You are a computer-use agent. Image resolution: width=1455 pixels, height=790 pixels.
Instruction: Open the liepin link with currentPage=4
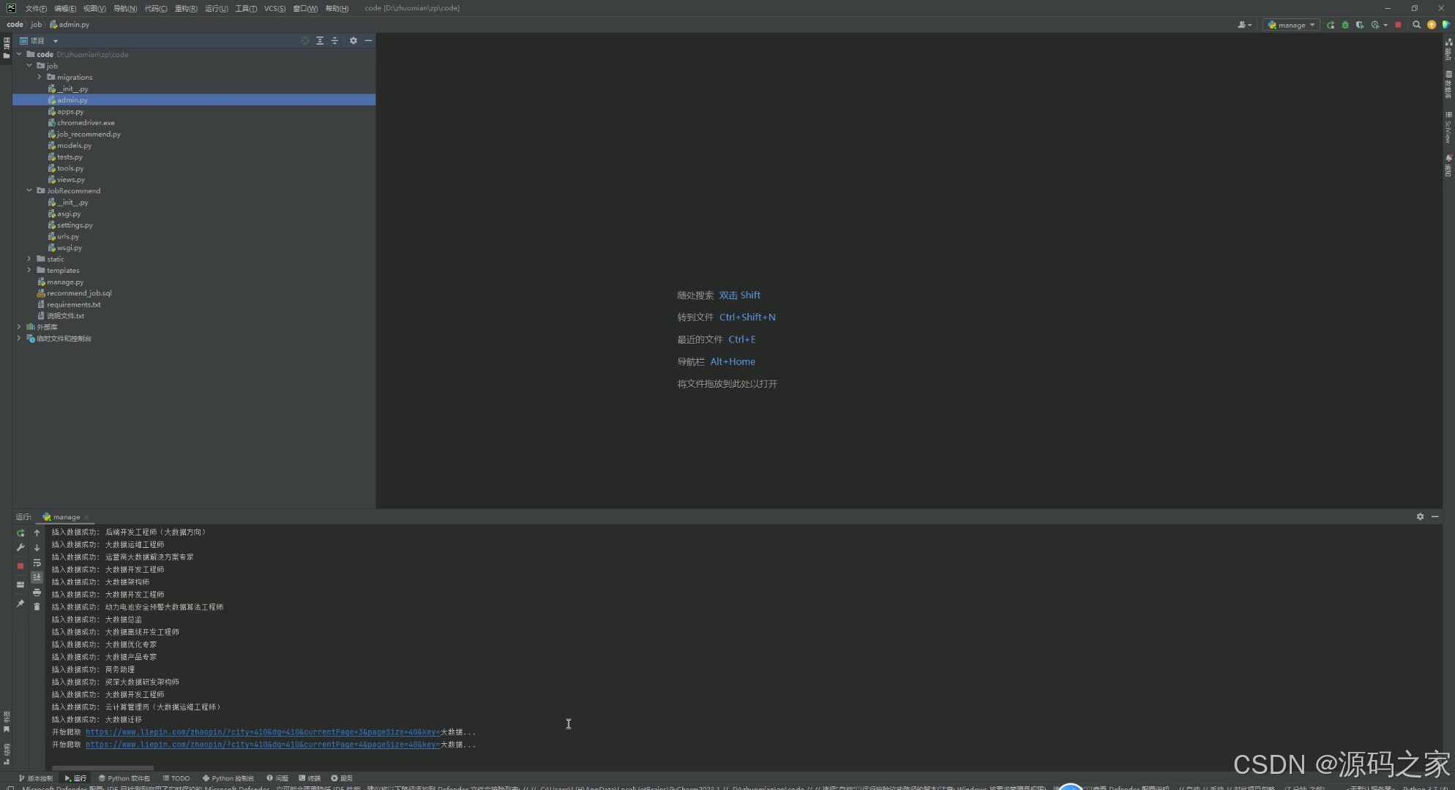click(262, 745)
